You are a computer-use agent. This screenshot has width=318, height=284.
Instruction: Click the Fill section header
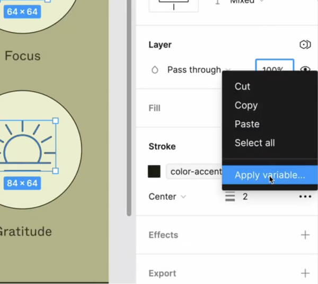point(155,108)
